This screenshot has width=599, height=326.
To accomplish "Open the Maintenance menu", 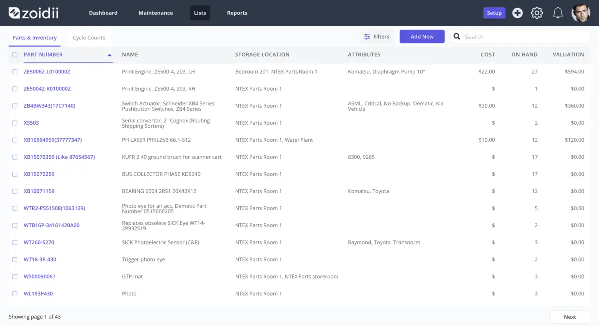I will pyautogui.click(x=156, y=13).
